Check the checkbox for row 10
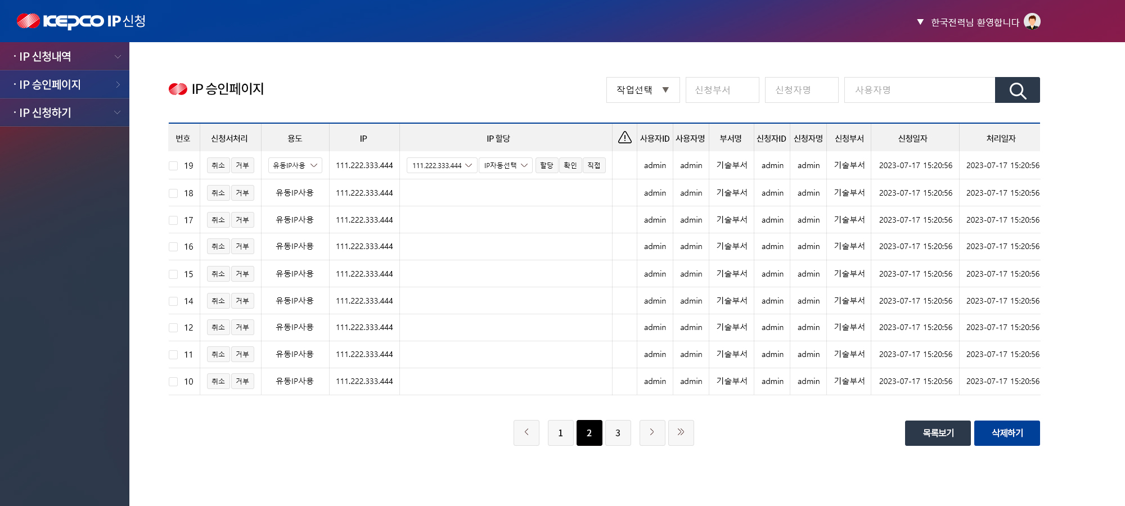Viewport: 1125px width, 506px height. click(173, 382)
